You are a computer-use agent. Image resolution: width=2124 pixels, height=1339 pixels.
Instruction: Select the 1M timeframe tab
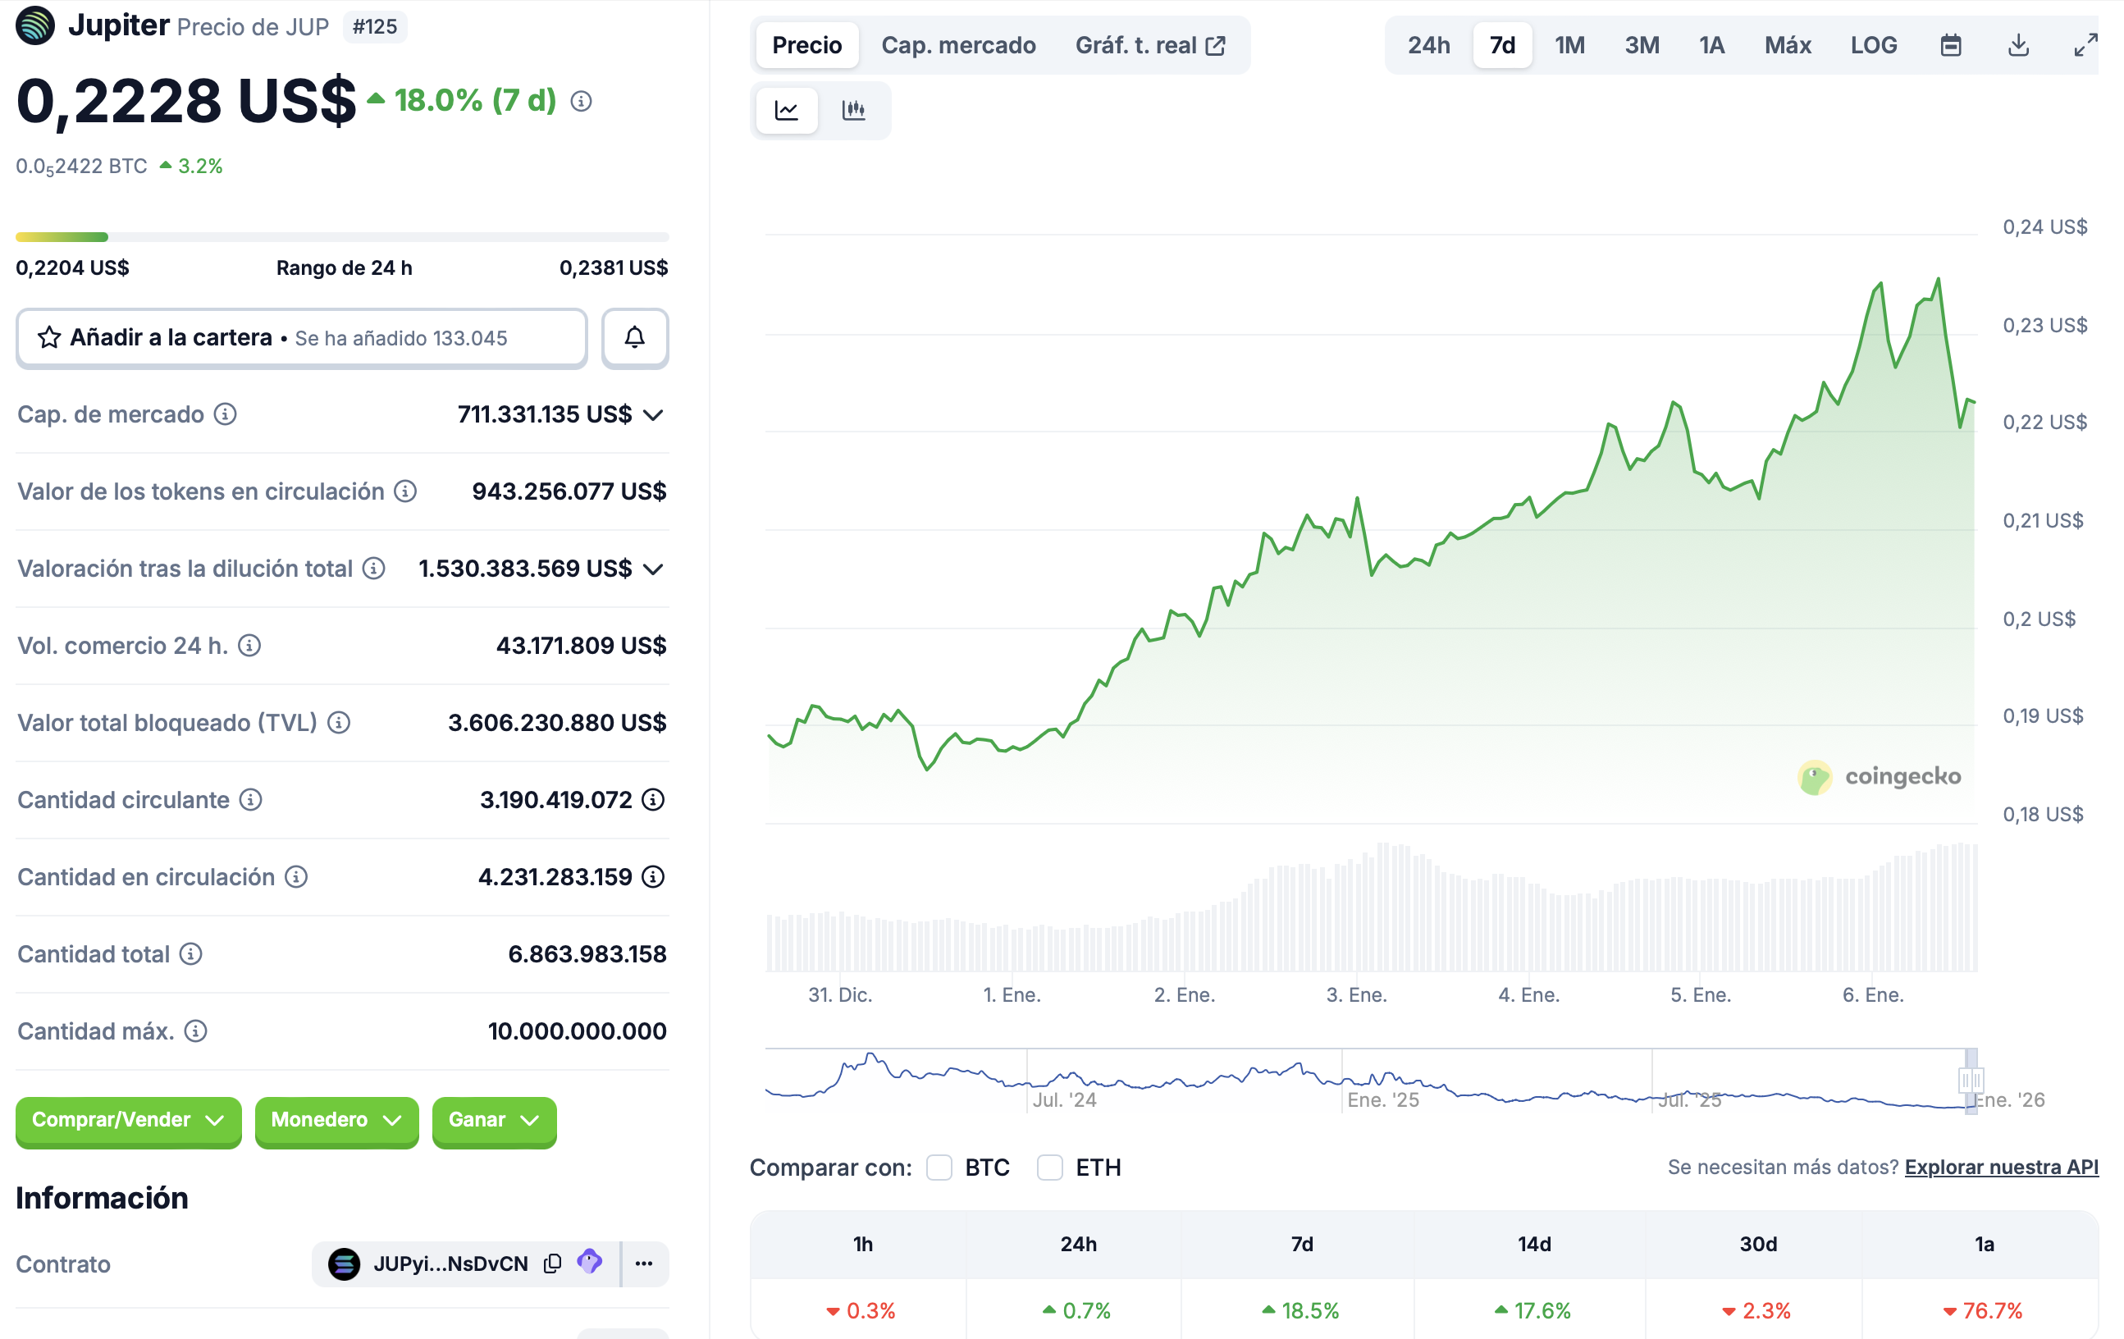(x=1570, y=44)
